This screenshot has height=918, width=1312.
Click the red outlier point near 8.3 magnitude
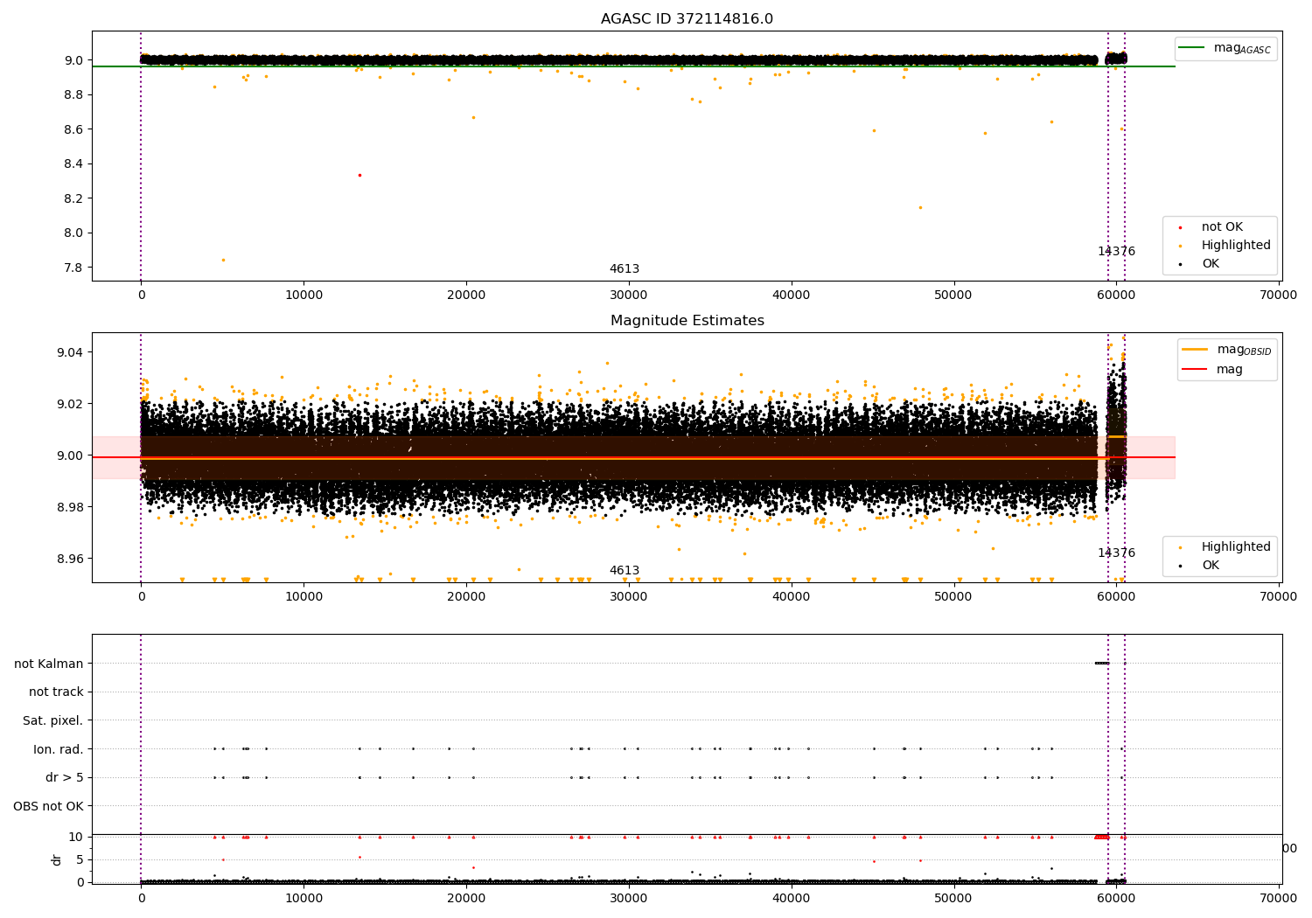click(x=359, y=175)
